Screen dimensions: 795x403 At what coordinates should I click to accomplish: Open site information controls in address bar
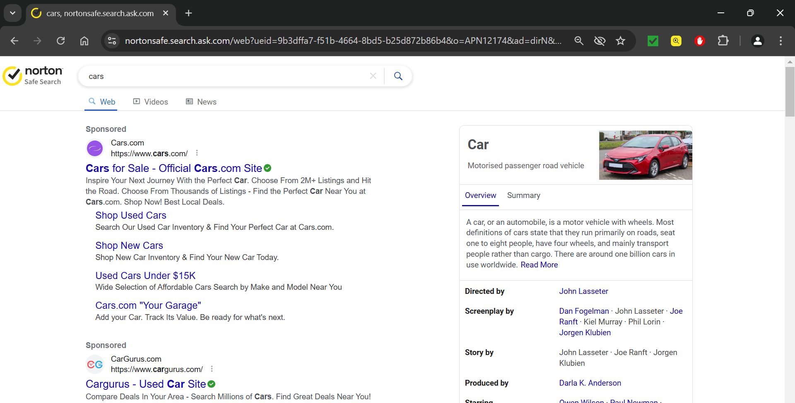pos(112,41)
